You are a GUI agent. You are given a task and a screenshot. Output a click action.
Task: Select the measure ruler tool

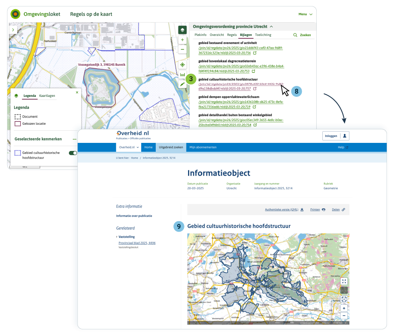tap(182, 75)
